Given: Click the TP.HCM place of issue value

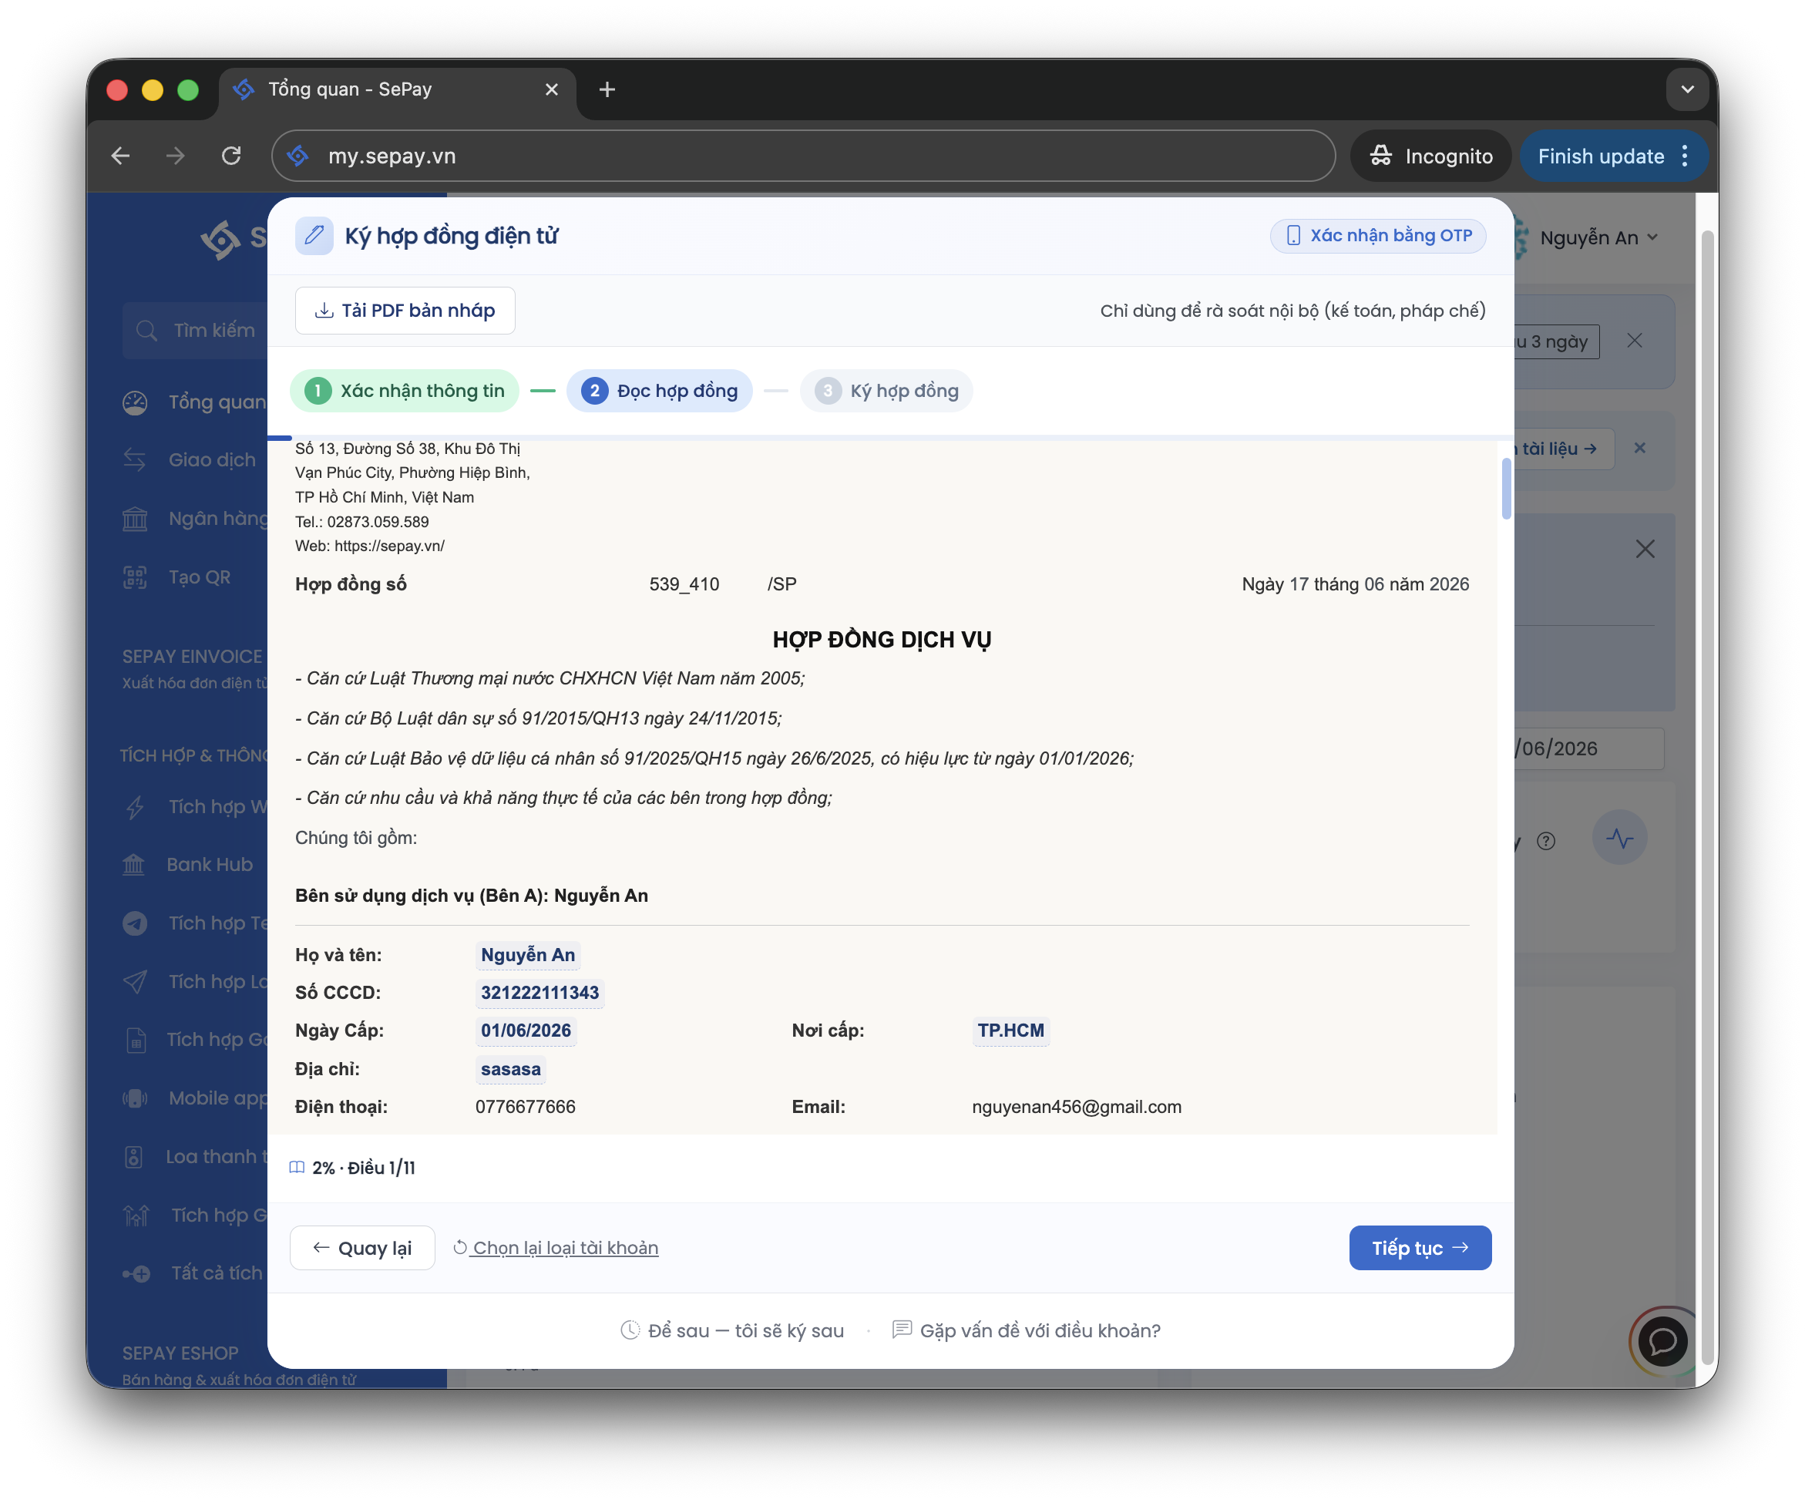Looking at the screenshot, I should [1011, 1031].
